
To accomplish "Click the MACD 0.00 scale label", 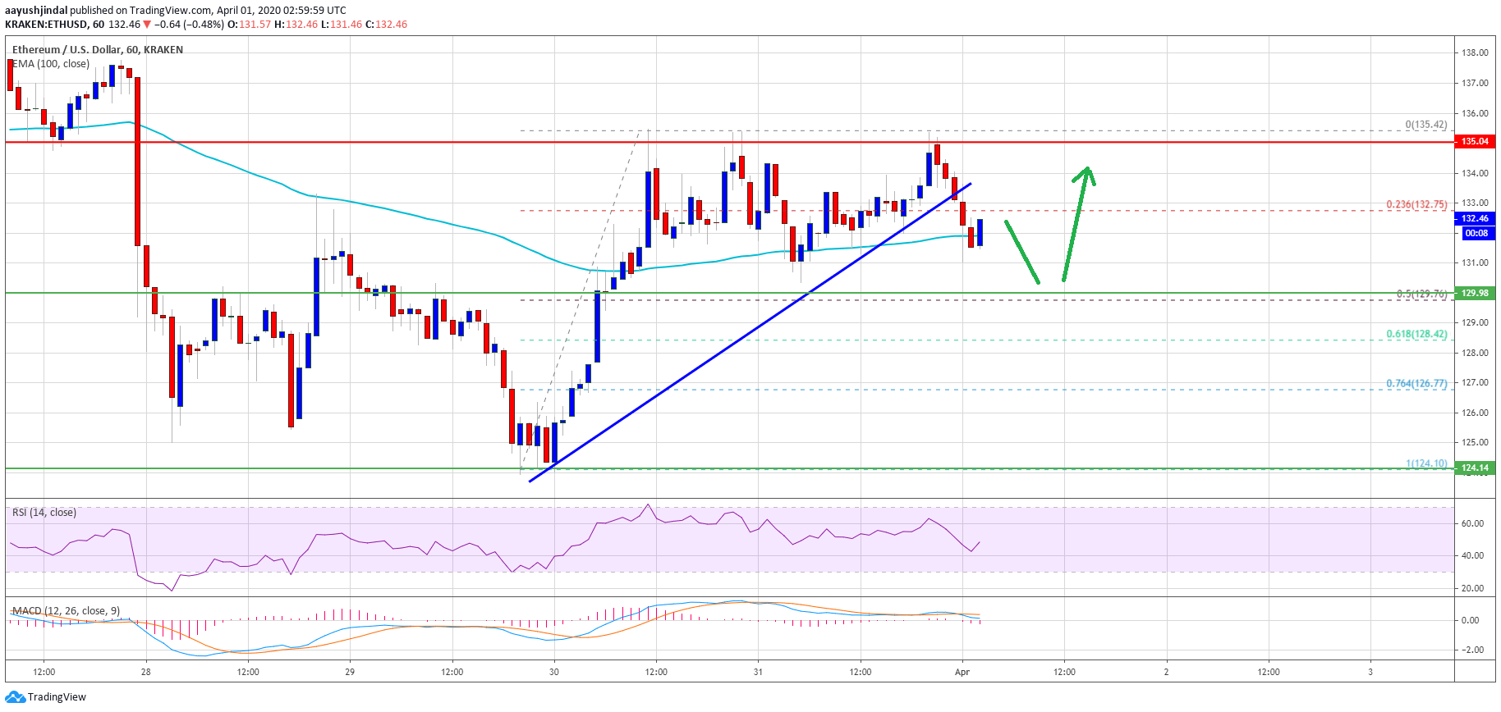I will click(x=1470, y=620).
